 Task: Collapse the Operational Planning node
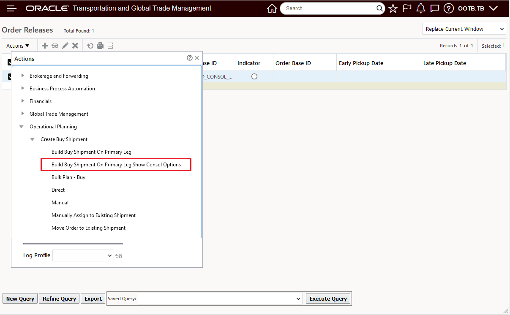point(22,127)
